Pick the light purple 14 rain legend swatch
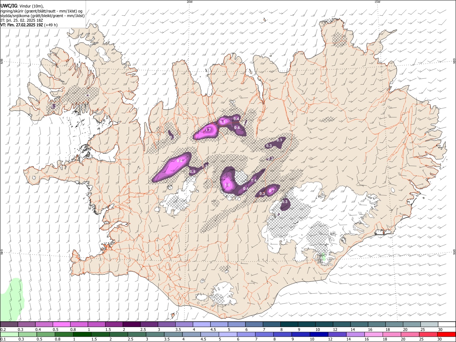 tap(355, 334)
